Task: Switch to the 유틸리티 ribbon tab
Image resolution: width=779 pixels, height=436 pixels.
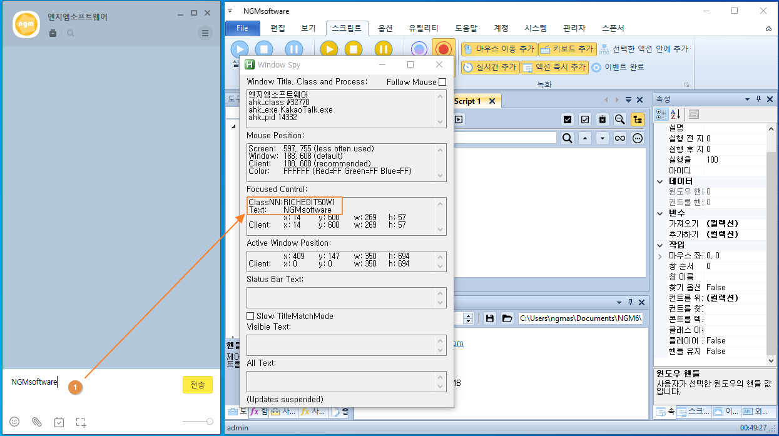Action: pos(424,28)
